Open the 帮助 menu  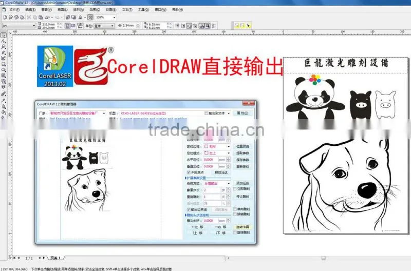(x=177, y=10)
